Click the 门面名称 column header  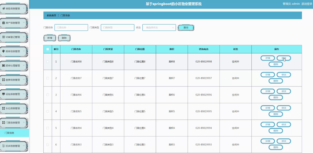pyautogui.click(x=76, y=49)
